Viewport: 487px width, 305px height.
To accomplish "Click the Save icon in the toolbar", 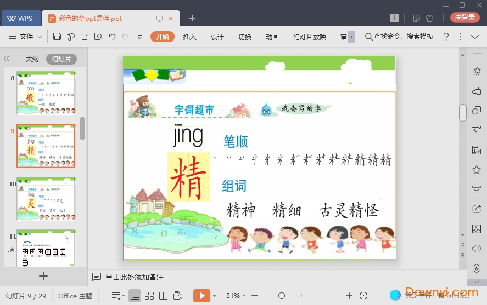I will [x=57, y=37].
